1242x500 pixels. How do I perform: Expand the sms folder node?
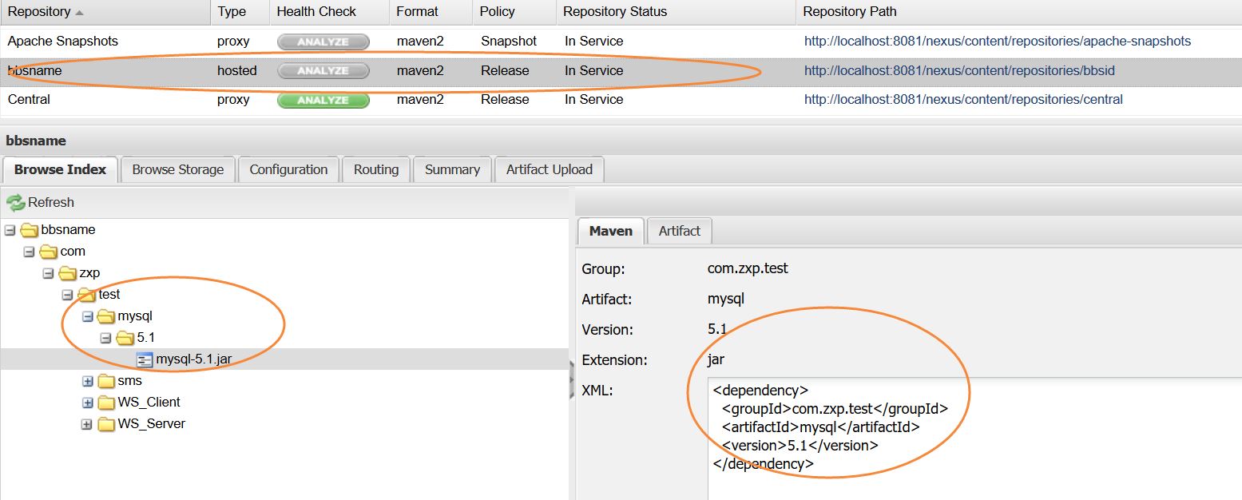88,381
